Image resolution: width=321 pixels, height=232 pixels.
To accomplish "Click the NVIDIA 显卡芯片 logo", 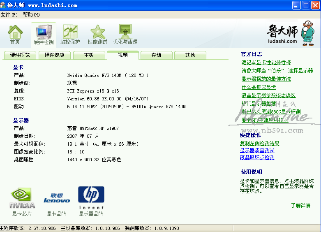I will click(22, 198).
